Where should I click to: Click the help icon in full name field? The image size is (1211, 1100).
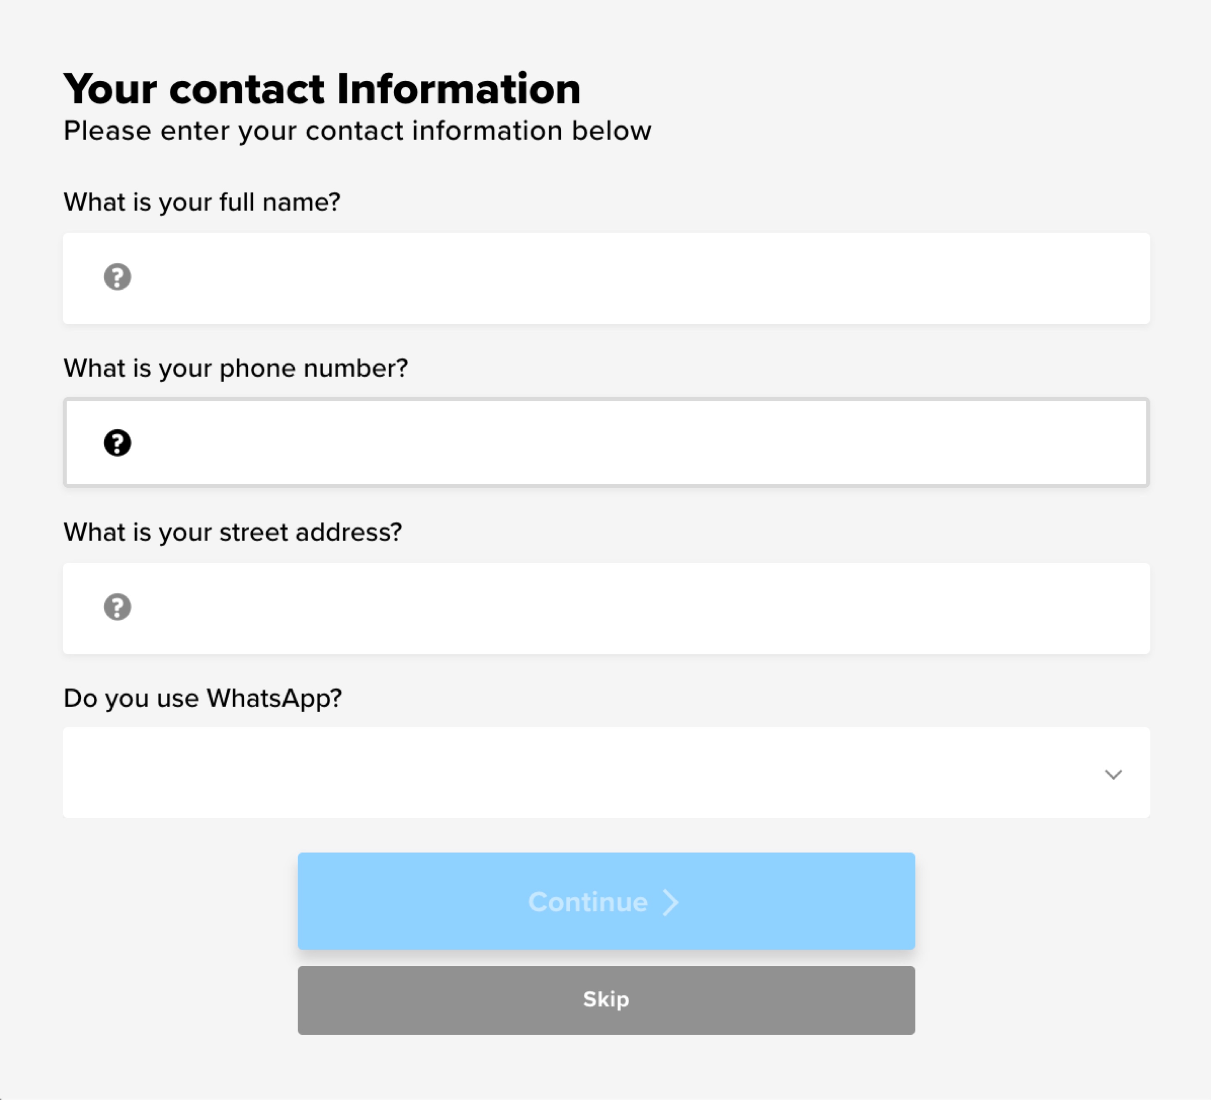tap(117, 277)
